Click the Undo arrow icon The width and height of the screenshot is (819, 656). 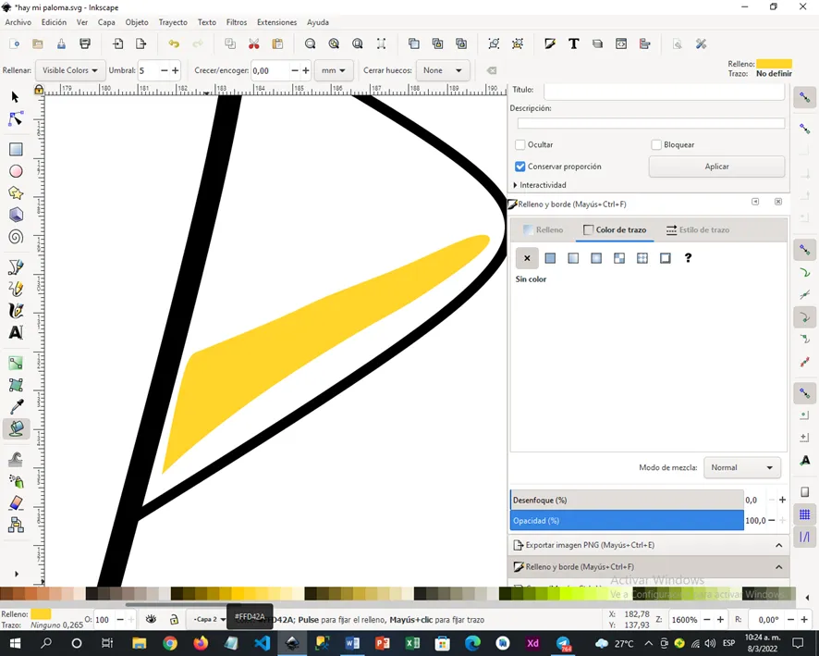click(174, 43)
